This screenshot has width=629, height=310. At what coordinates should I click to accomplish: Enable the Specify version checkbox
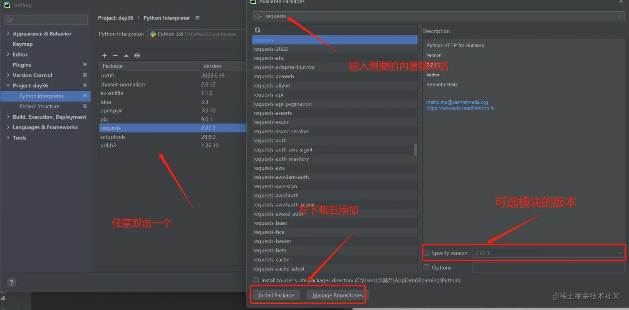coord(426,253)
